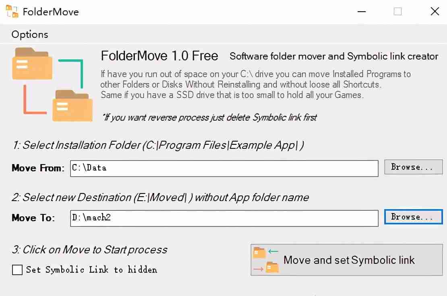Maximize the FolderMove window
This screenshot has height=296, width=447.
398,12
